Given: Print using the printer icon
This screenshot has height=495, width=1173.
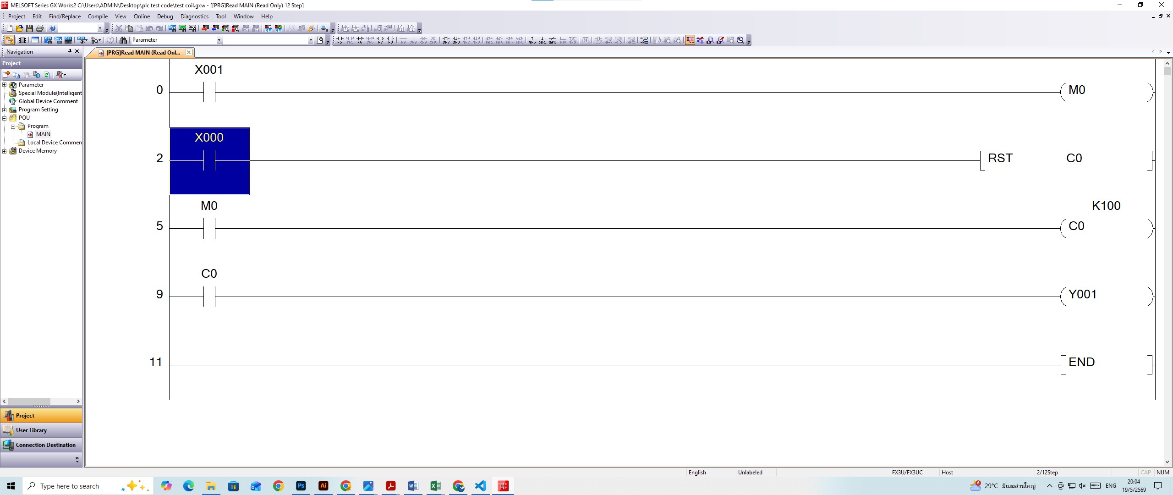Looking at the screenshot, I should pos(40,28).
